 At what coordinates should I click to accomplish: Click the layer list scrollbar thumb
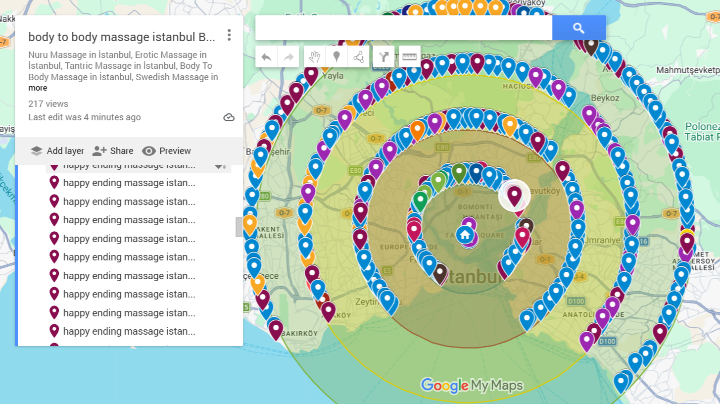[239, 227]
